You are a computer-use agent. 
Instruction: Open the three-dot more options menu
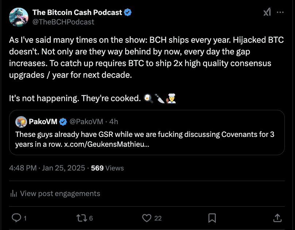click(x=280, y=12)
